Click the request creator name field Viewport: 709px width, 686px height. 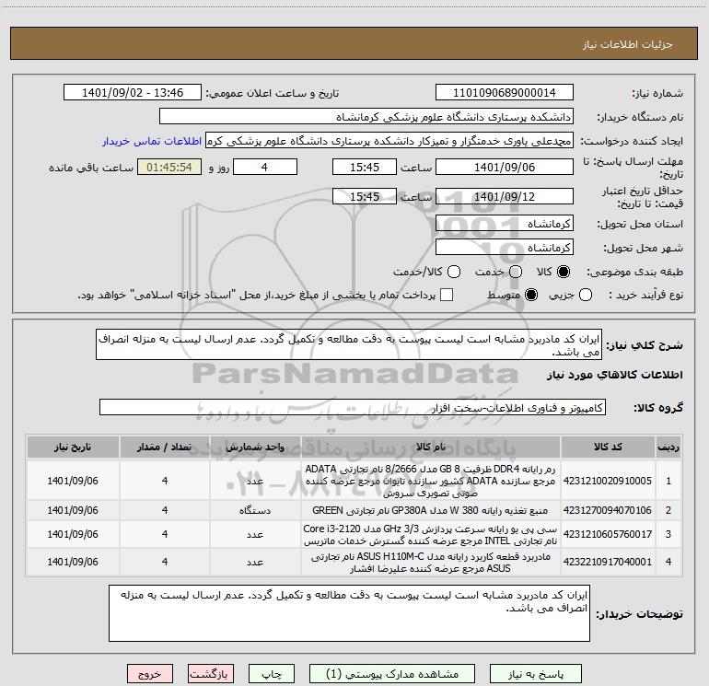[389, 140]
